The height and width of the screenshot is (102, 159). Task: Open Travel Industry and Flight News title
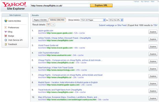[x=60, y=90]
